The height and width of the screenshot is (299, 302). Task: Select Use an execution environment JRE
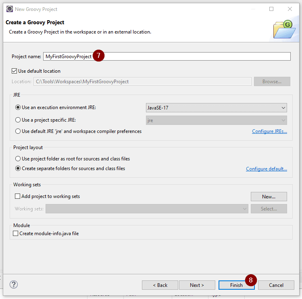pyautogui.click(x=18, y=107)
